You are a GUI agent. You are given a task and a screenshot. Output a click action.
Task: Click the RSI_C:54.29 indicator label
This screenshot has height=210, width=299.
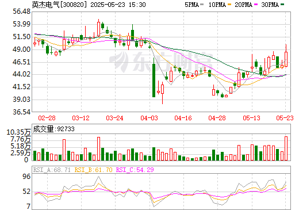click(135, 170)
